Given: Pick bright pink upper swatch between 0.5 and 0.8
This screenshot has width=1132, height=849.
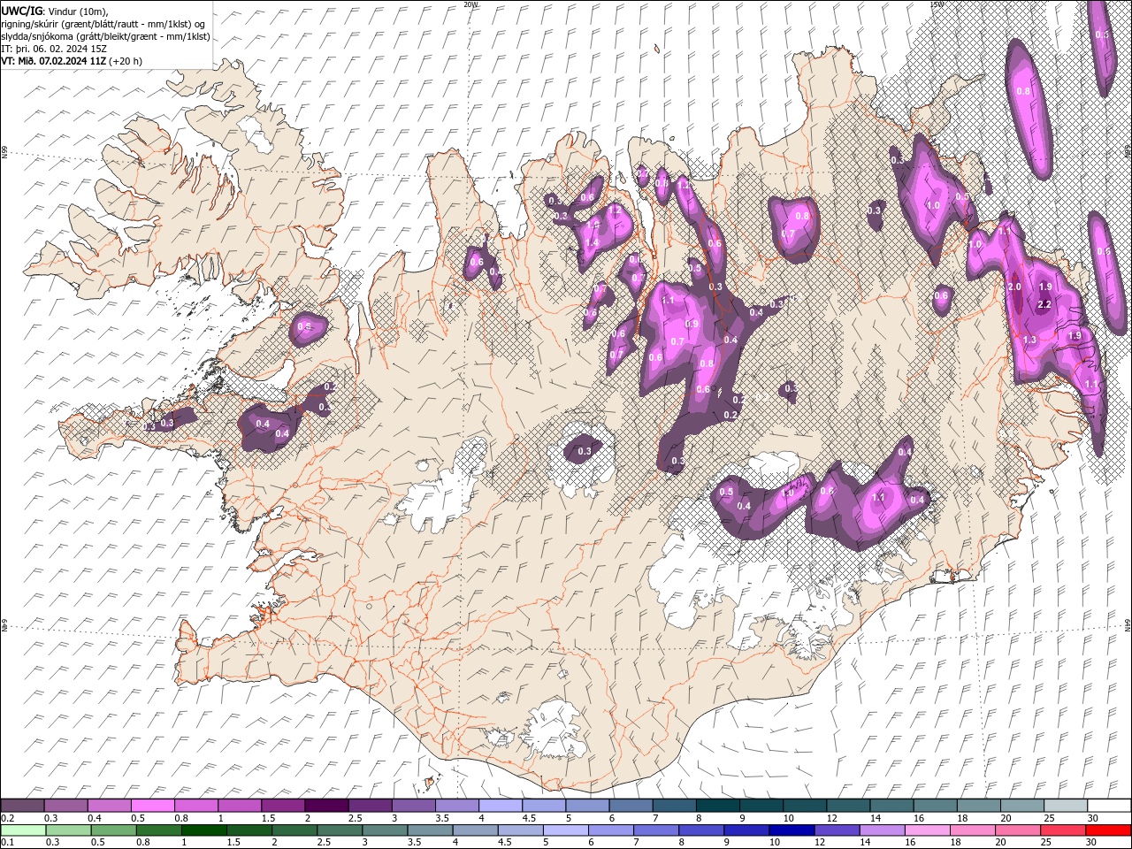Looking at the screenshot, I should 153,806.
